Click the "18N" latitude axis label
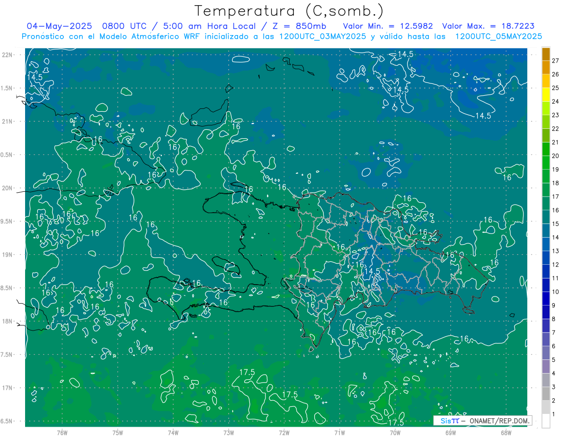The image size is (568, 439). pos(7,321)
